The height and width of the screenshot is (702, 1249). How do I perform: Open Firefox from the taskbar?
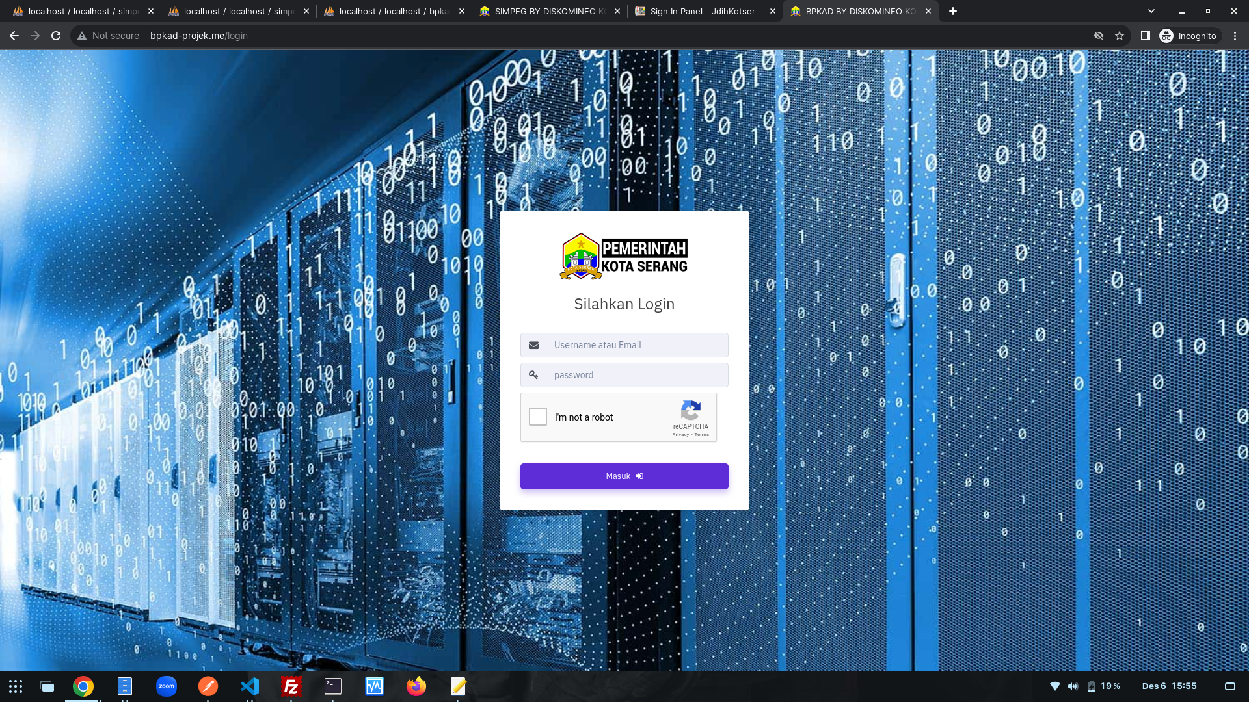[x=416, y=686]
